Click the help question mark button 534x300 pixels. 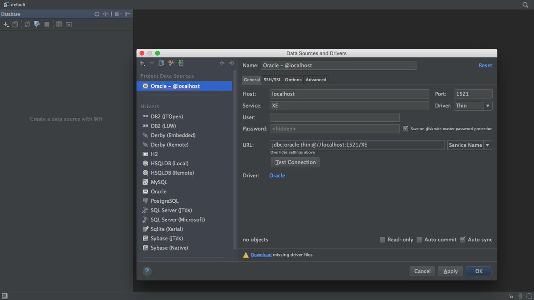coord(147,271)
